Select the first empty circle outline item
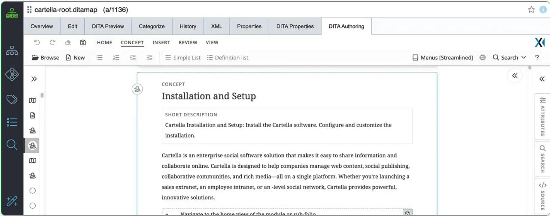The width and height of the screenshot is (550, 216). point(32,191)
